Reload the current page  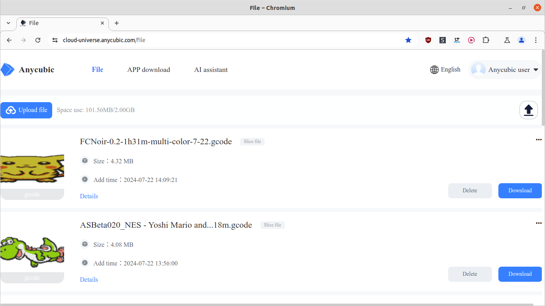coord(38,40)
